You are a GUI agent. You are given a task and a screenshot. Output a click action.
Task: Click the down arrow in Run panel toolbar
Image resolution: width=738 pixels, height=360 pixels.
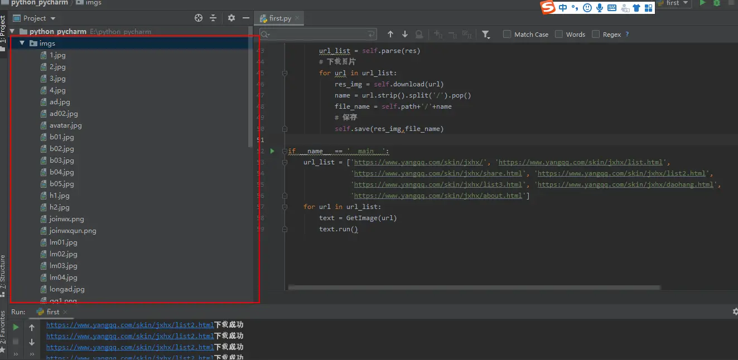point(32,342)
